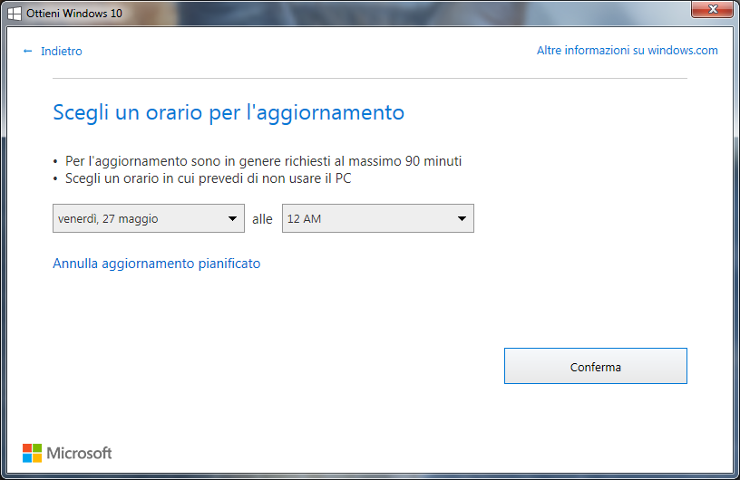The image size is (740, 480).
Task: Go back via the Indietro link
Action: click(x=62, y=51)
